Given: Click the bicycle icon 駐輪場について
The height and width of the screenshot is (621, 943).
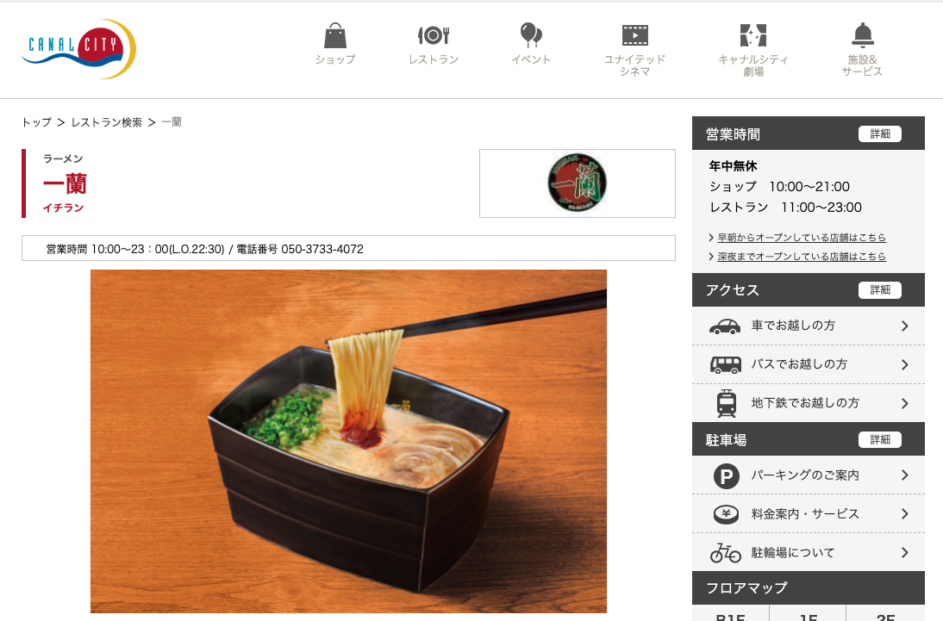Looking at the screenshot, I should pos(725,552).
